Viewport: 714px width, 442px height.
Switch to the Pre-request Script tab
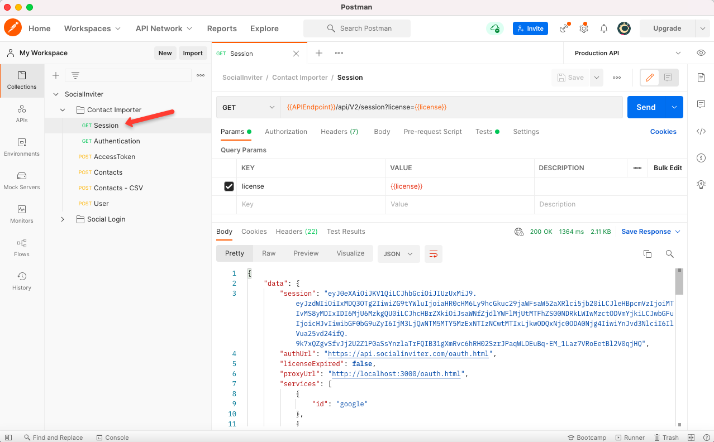433,132
